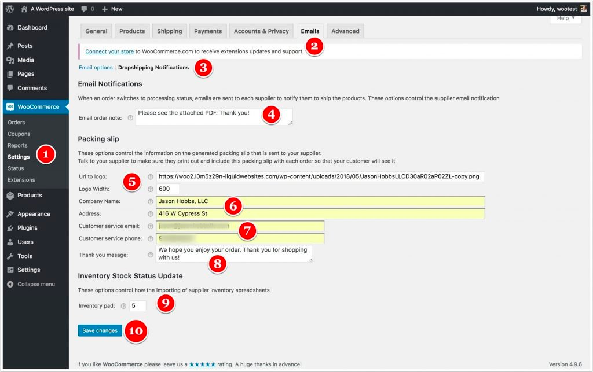Click the Url to logo input field
The width and height of the screenshot is (593, 372).
(320, 177)
